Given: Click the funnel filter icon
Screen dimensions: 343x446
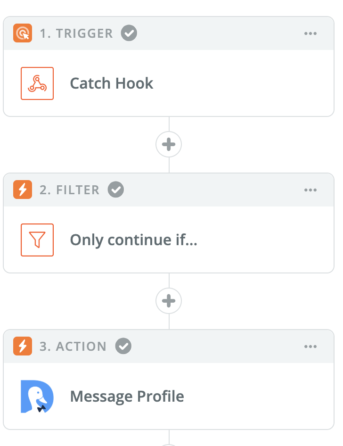Looking at the screenshot, I should point(37,240).
